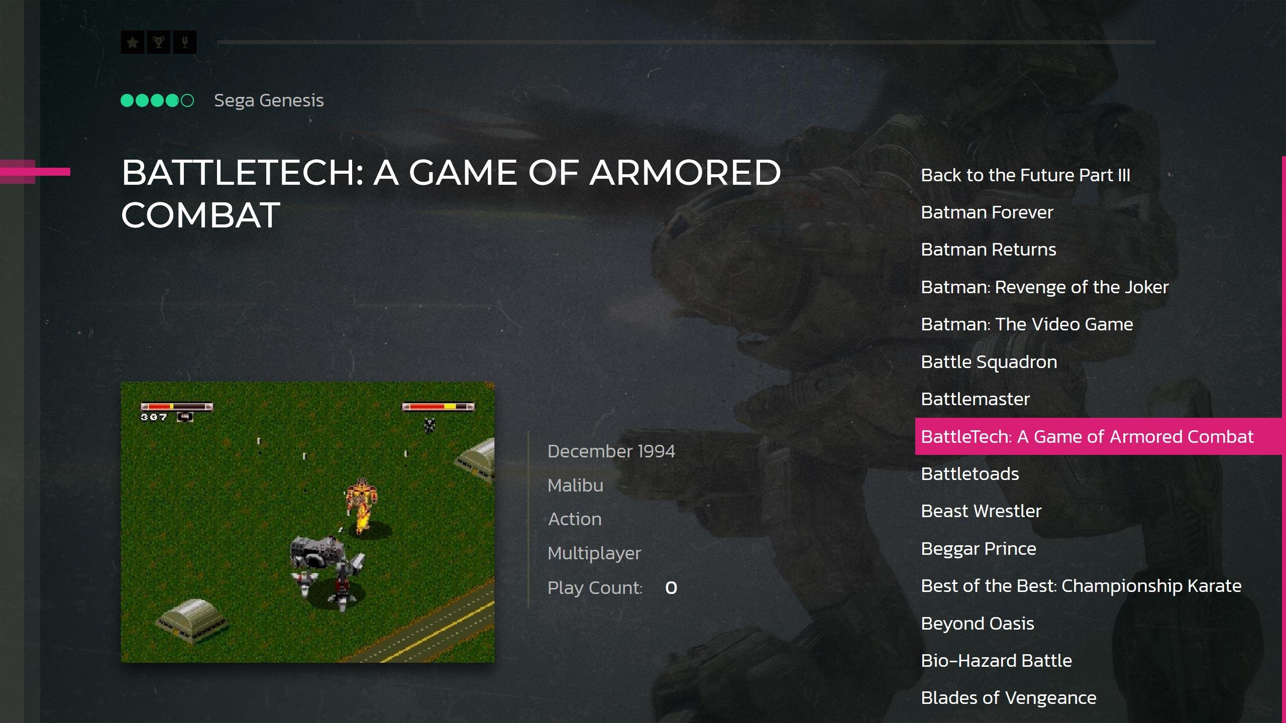Click the broken glass icon
This screenshot has height=723, width=1286.
click(x=185, y=42)
